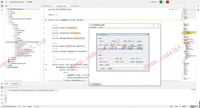
Task: Click the query button in student search form
Action: [138, 41]
